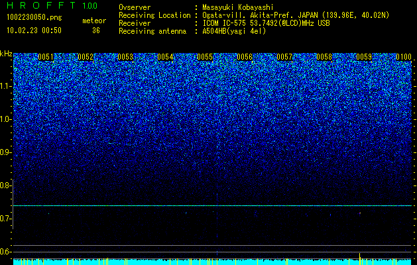Click the ICOM IC-575 receiver text
Screen dimensions: 417x265
(x=266, y=23)
